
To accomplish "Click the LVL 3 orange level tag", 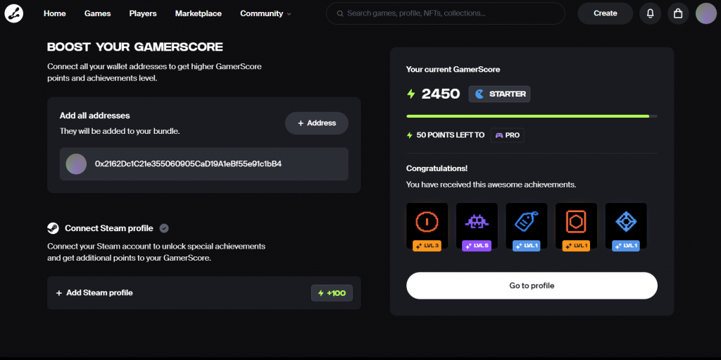I will coord(427,246).
